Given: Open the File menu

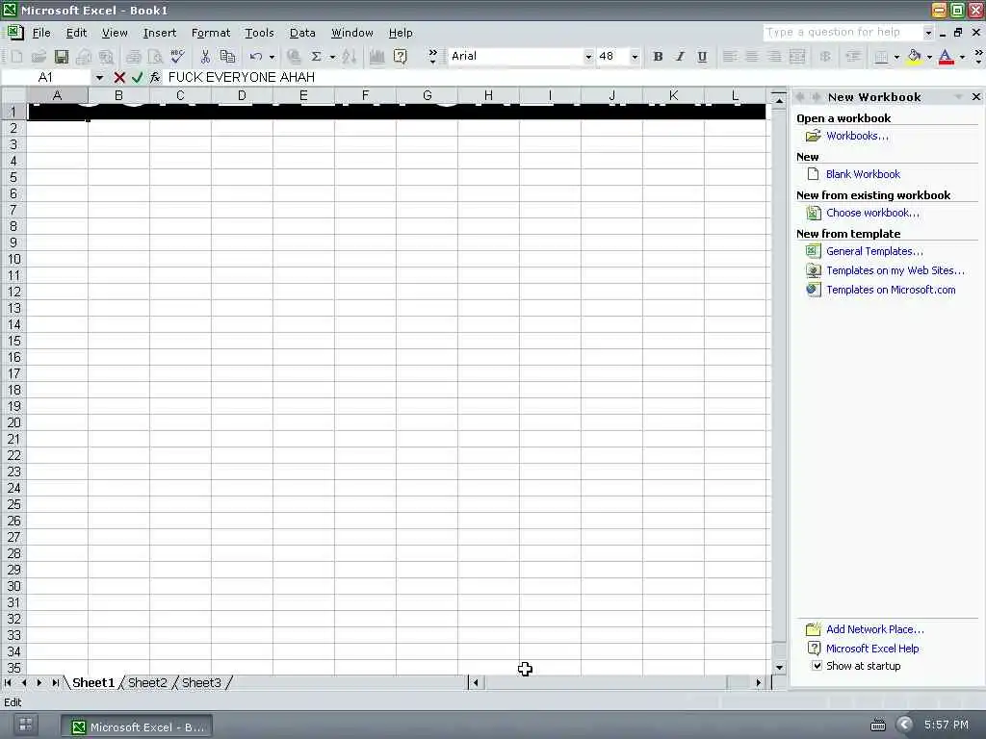Looking at the screenshot, I should point(41,33).
